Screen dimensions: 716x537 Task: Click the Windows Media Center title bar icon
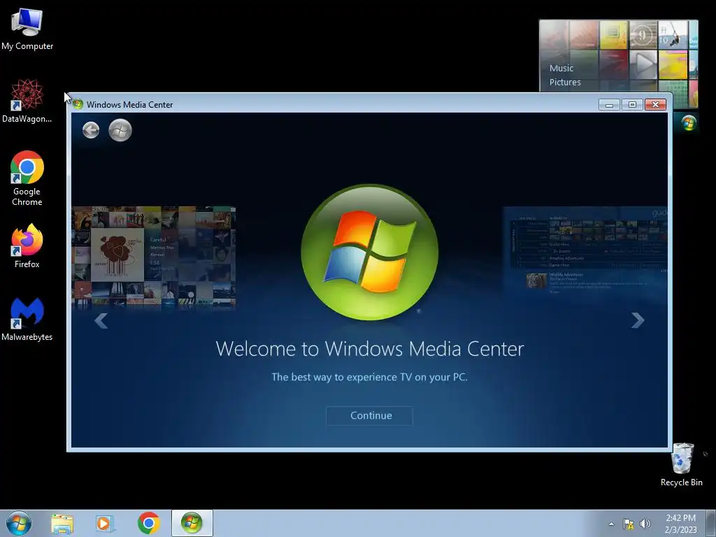78,104
